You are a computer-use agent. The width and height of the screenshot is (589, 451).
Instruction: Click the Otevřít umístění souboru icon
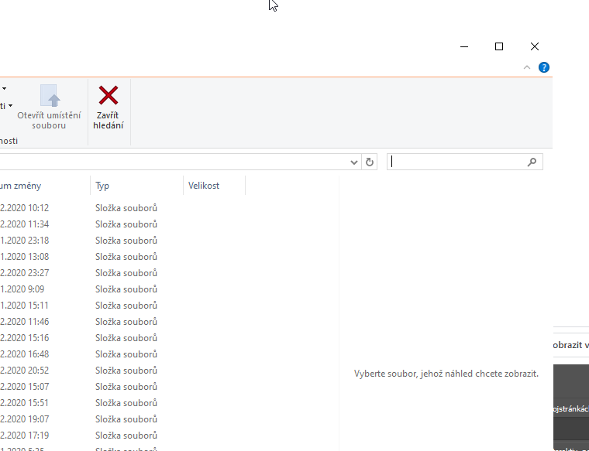point(49,96)
